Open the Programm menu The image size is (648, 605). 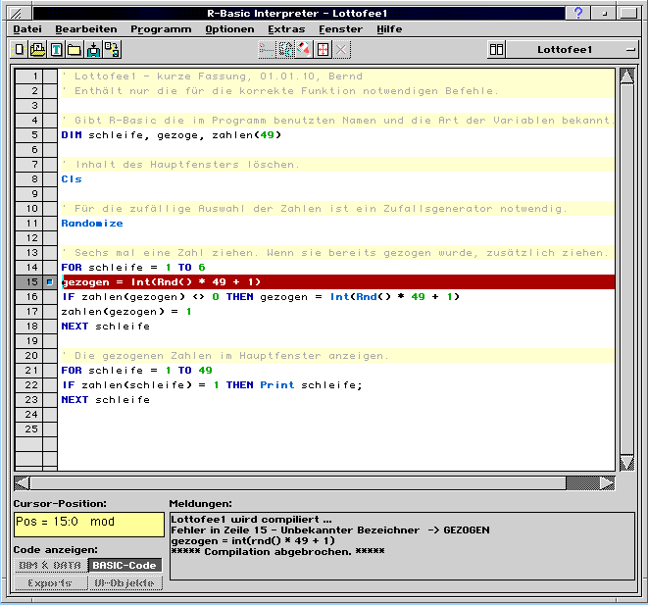[161, 29]
